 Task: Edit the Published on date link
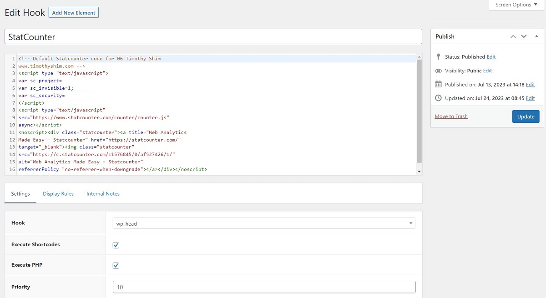click(x=530, y=85)
